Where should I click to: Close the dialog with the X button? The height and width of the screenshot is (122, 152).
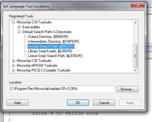[138, 5]
